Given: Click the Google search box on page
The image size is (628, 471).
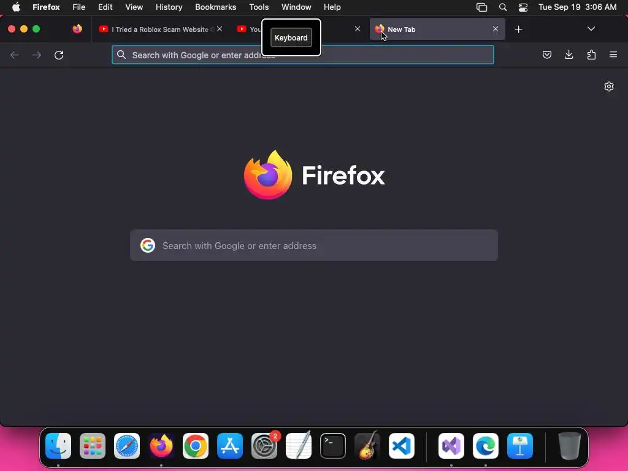Looking at the screenshot, I should click(314, 245).
